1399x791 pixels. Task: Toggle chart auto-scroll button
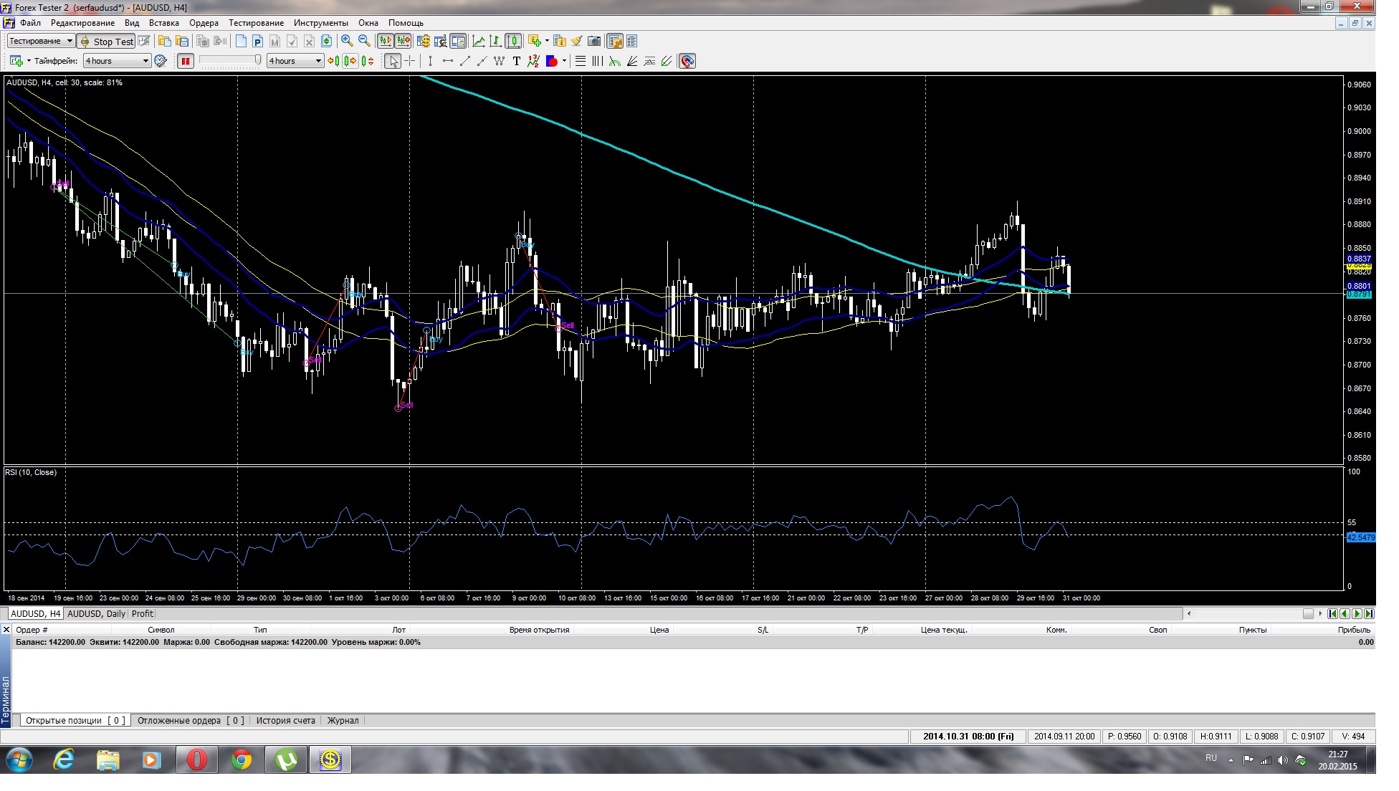(x=386, y=41)
